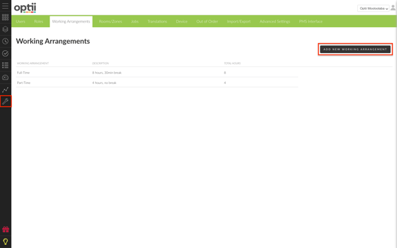This screenshot has width=397, height=248.
Task: Click the yellow lightbulb icon
Action: [5, 241]
